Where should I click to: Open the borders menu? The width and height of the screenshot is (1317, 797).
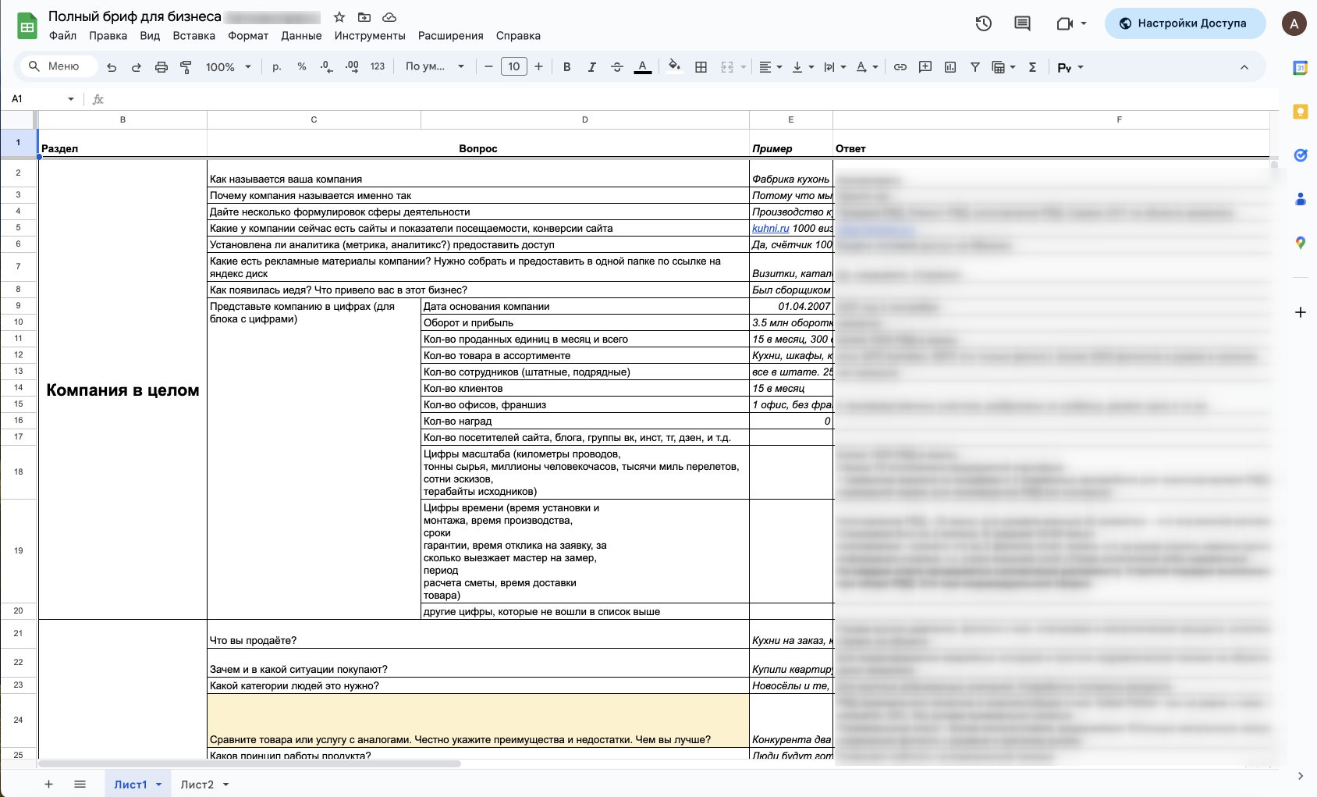click(701, 67)
